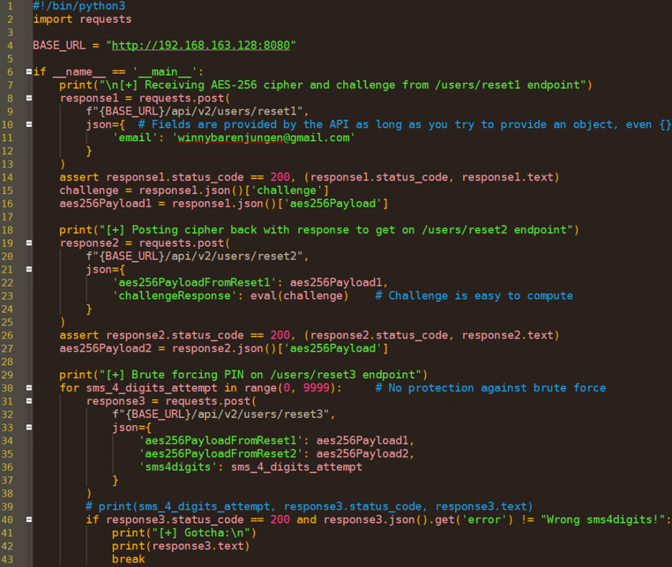The width and height of the screenshot is (672, 567).
Task: Click the 'Brute forcing PIN' print line
Action: [243, 375]
